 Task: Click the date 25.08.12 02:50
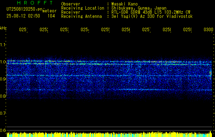[x=23, y=16]
